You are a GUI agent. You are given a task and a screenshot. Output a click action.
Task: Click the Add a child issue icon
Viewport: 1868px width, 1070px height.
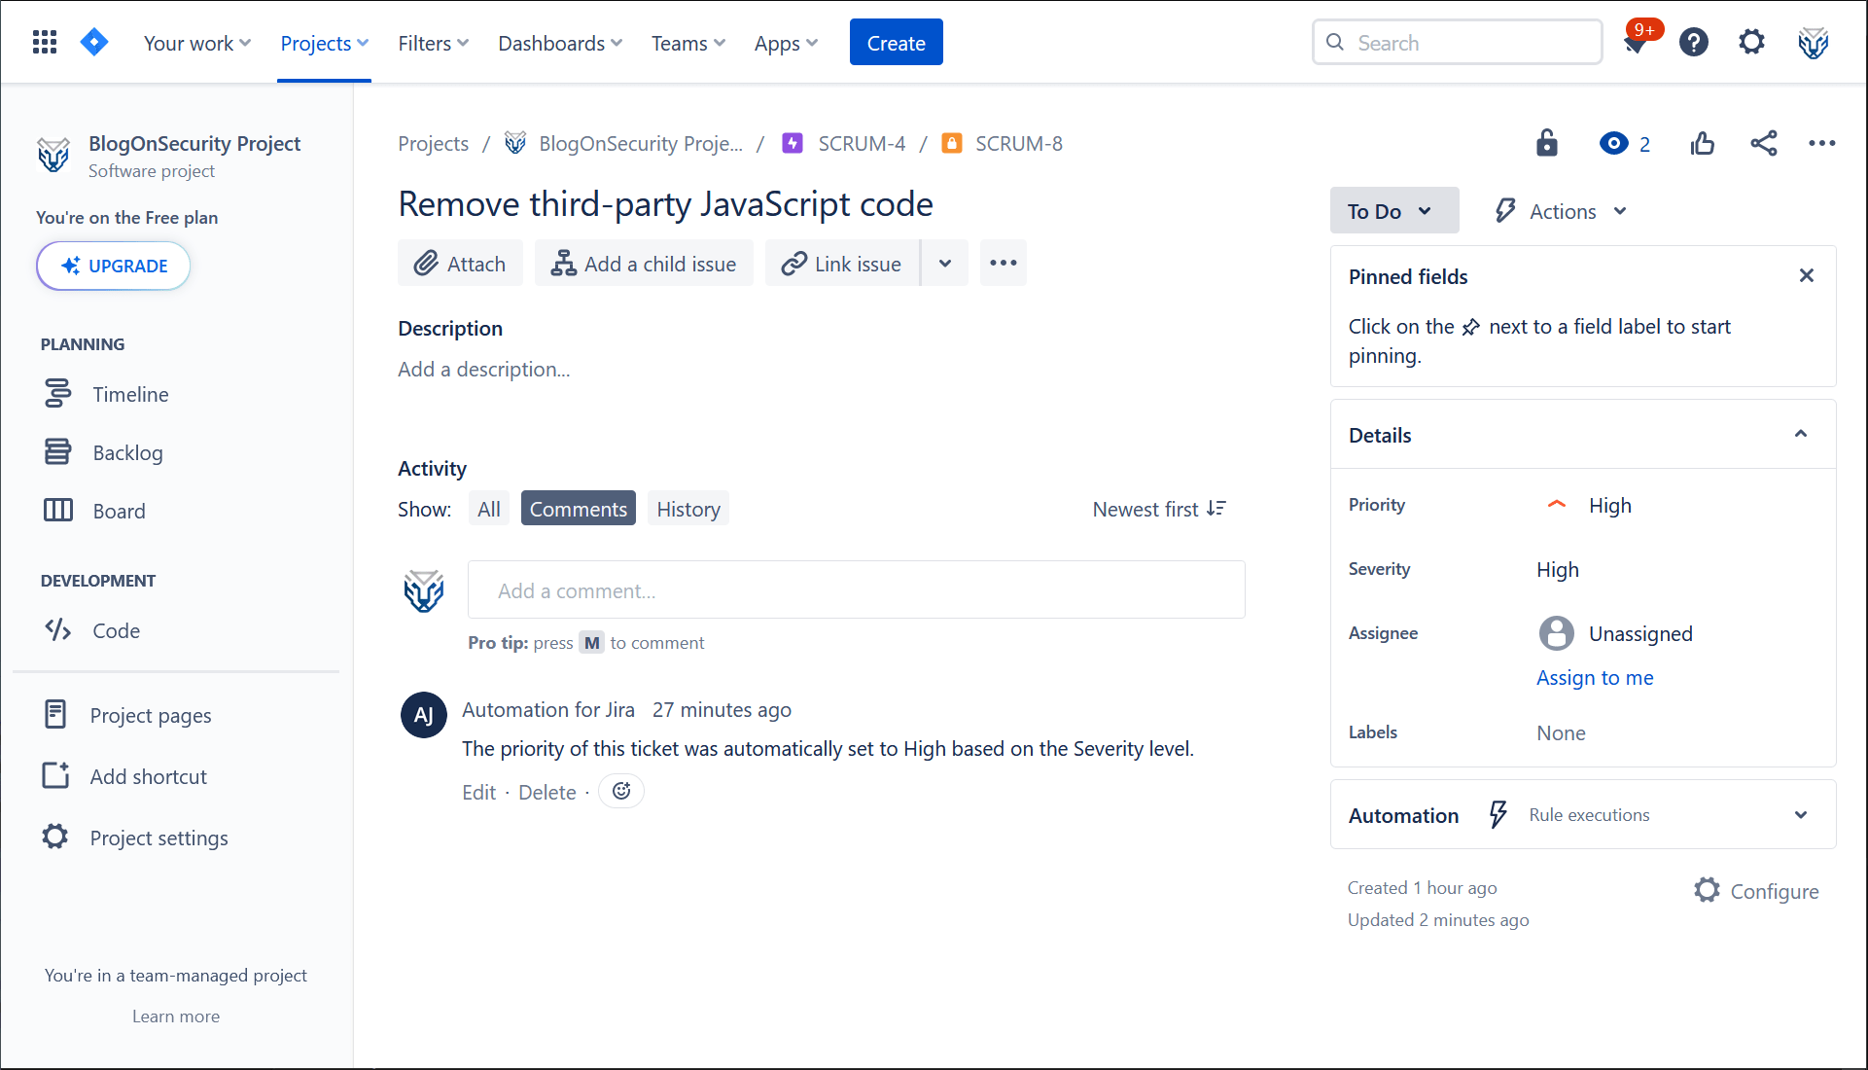(x=562, y=263)
